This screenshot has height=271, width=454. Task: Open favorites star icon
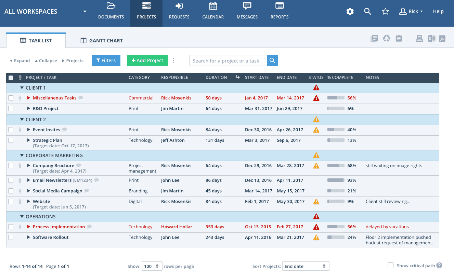coord(385,12)
